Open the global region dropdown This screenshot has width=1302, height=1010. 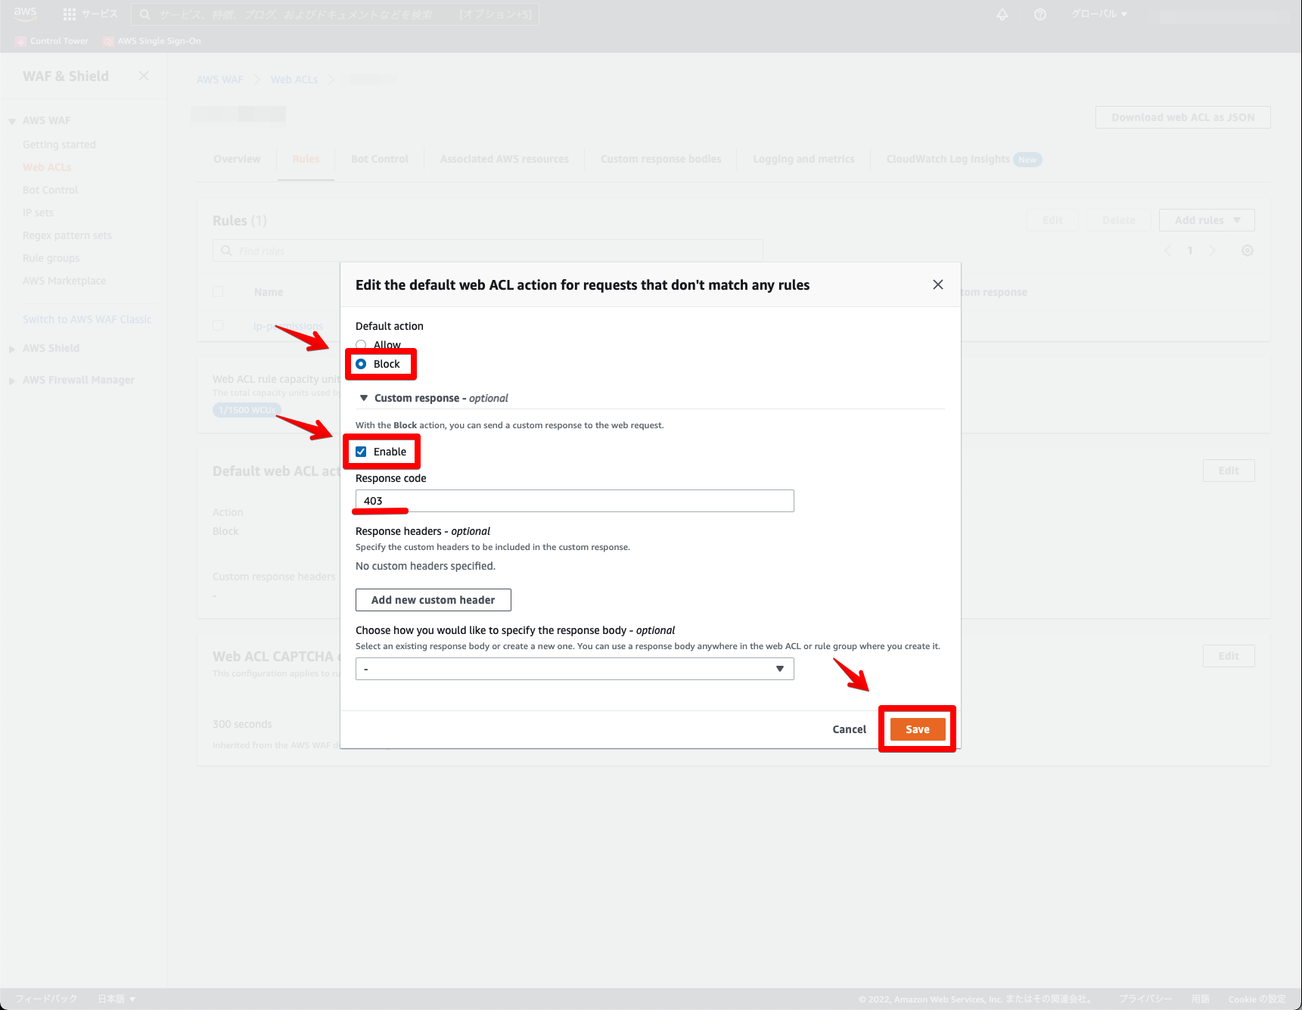click(x=1099, y=14)
